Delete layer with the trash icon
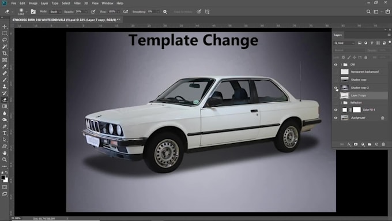392x221 pixels. pyautogui.click(x=383, y=144)
